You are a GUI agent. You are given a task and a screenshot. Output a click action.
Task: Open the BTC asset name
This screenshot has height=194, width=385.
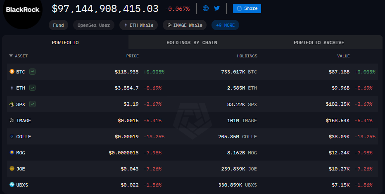coord(21,72)
